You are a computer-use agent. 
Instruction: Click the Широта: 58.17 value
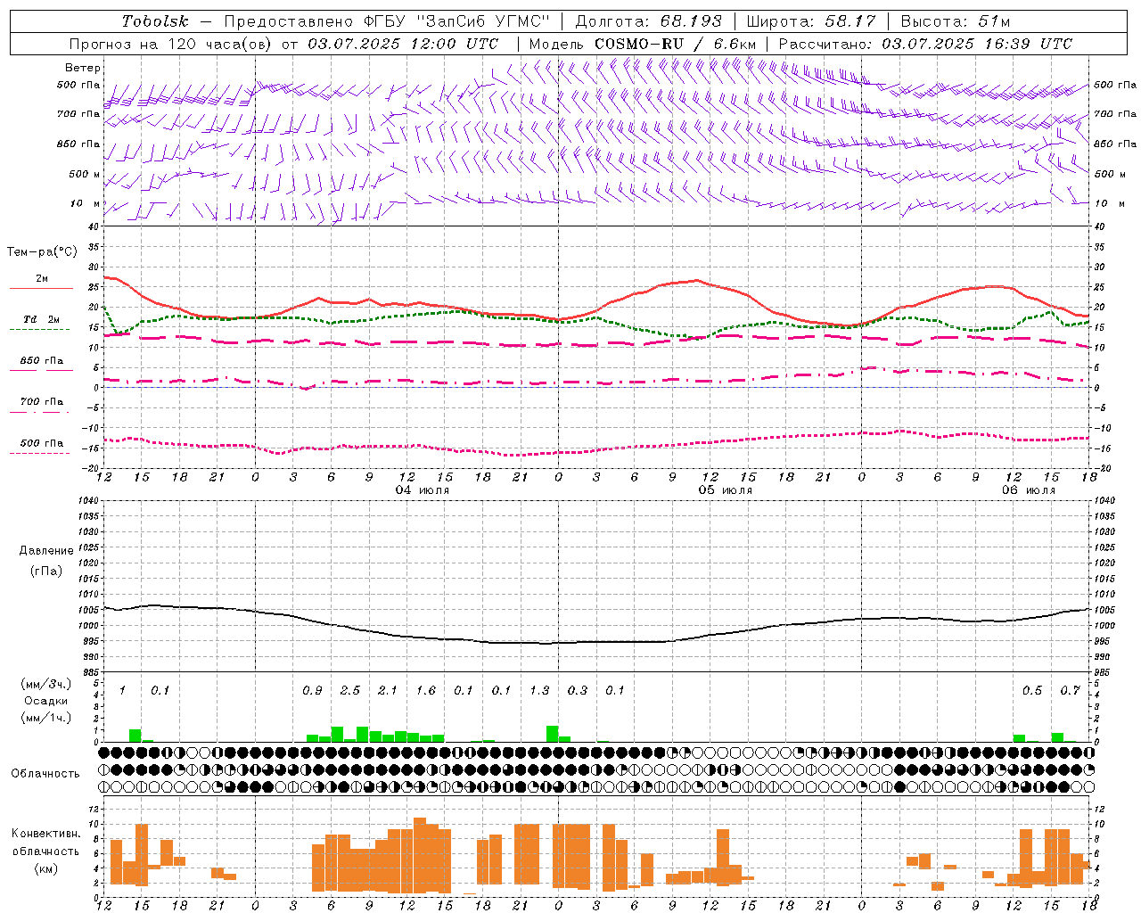[811, 21]
